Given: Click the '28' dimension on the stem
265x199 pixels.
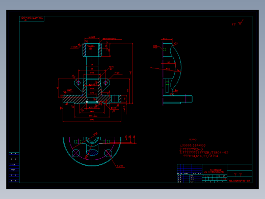Looking at the screenshot, I should click(92, 65).
